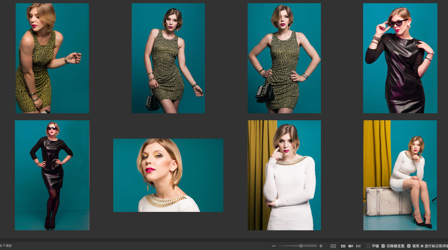Screen dimensions: 448x250
Task: Click the grid lock icon
Action: (x=333, y=246)
